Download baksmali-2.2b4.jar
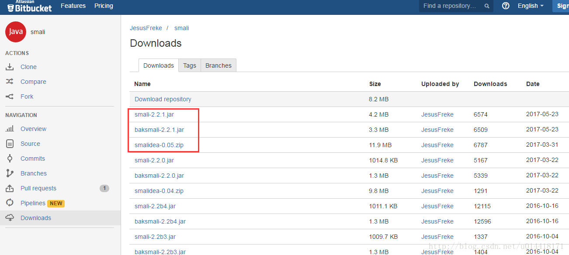Image resolution: width=569 pixels, height=255 pixels. [160, 221]
